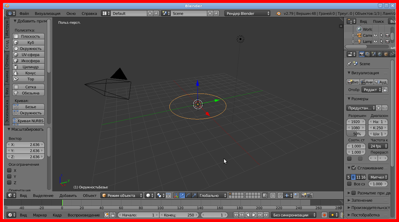Open the Окно menu
The image size is (399, 222).
71,13
